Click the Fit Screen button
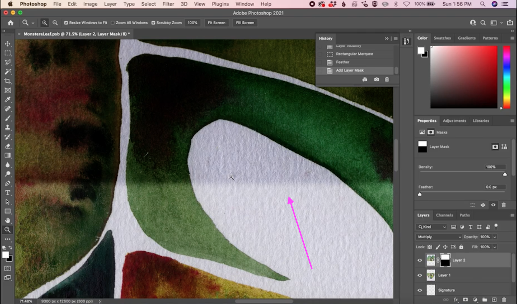Screen dimensions: 517x304 (216, 23)
